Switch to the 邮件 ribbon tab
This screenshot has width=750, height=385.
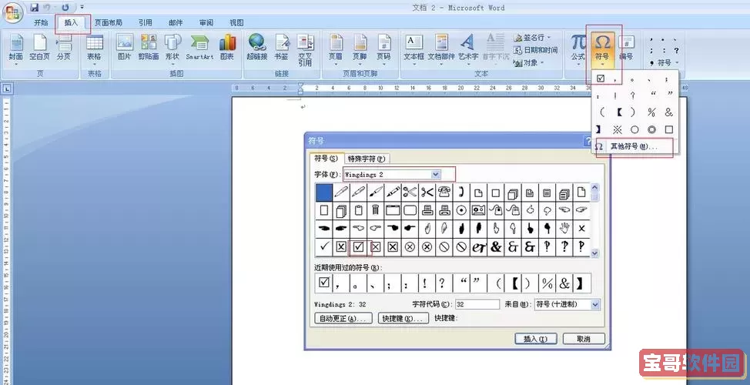176,22
